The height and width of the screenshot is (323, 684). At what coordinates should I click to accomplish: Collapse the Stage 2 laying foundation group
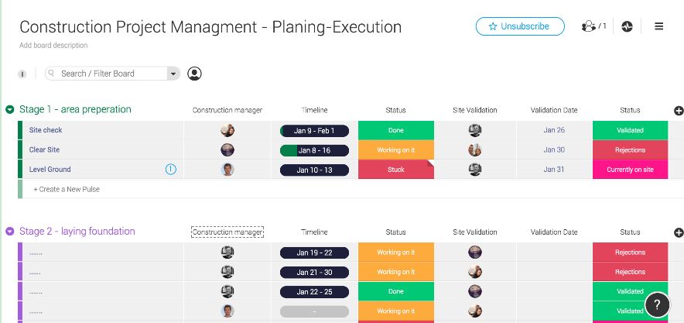click(10, 232)
